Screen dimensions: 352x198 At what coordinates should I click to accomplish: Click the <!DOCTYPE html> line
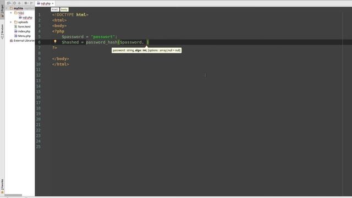[70, 15]
